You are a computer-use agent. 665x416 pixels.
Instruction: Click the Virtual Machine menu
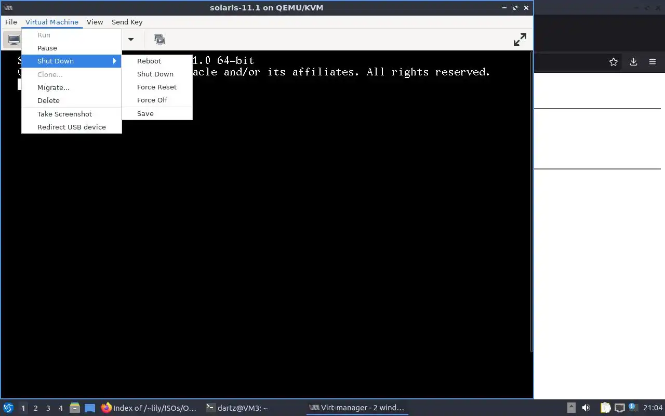pos(52,22)
